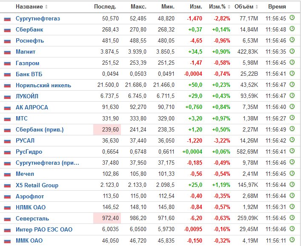Image resolution: width=301 pixels, height=246 pixels.
Task: Click the clock icon in the Газпром row
Action: (292, 62)
